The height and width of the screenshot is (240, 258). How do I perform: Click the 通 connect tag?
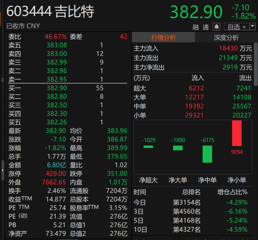coord(206,27)
